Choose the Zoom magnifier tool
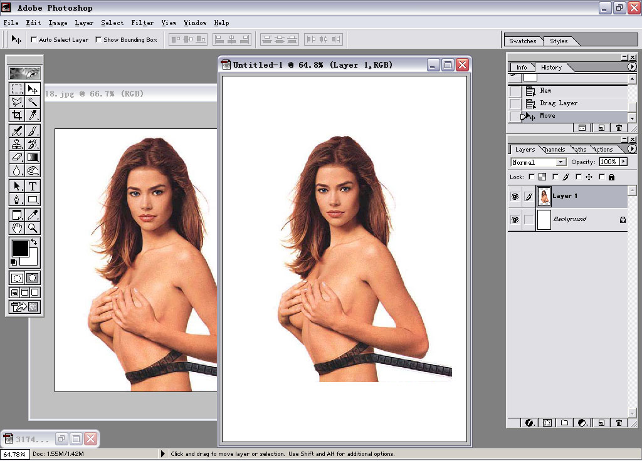This screenshot has height=461, width=642. (33, 228)
